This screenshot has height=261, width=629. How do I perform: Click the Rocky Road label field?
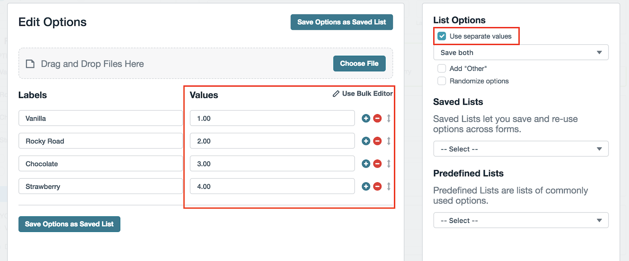click(x=100, y=141)
